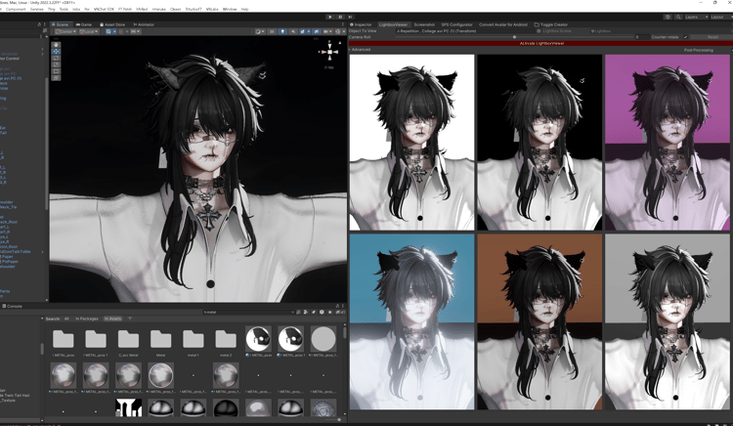Screen dimensions: 733x426
Task: Open the Help menu
Action: pos(244,9)
